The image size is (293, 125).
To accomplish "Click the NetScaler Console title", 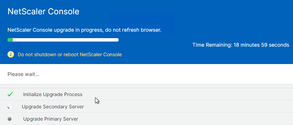I will click(43, 12).
